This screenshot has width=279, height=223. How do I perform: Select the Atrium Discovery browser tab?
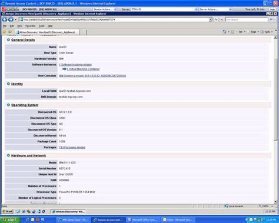47,32
